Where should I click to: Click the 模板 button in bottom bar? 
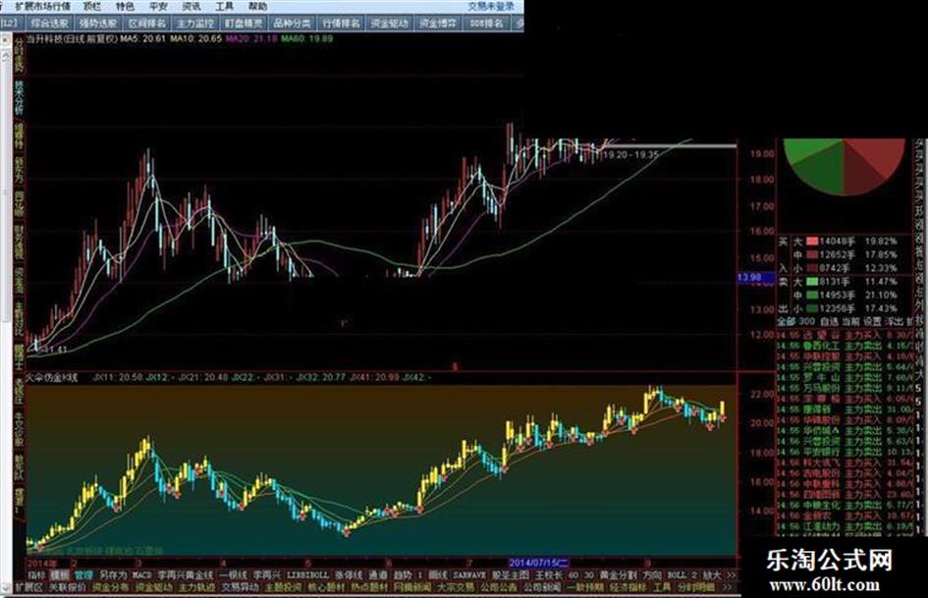[x=60, y=574]
